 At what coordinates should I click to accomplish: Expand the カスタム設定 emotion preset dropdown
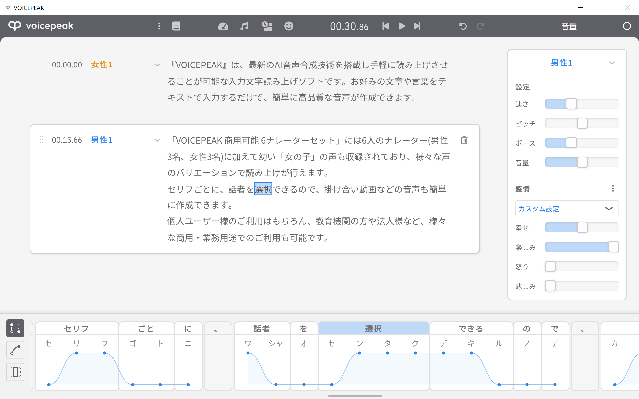pos(609,208)
